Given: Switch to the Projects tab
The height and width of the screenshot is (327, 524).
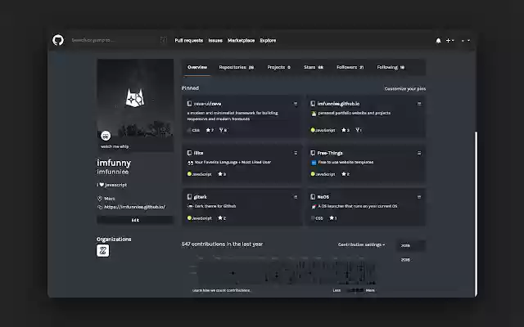Looking at the screenshot, I should [x=278, y=67].
